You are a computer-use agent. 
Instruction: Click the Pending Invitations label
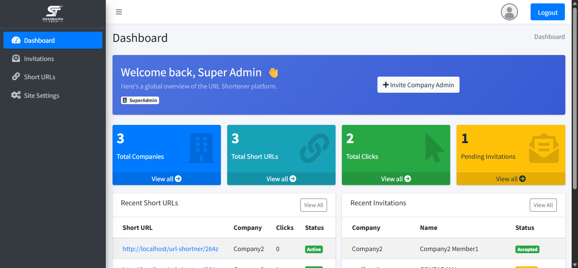coord(488,157)
